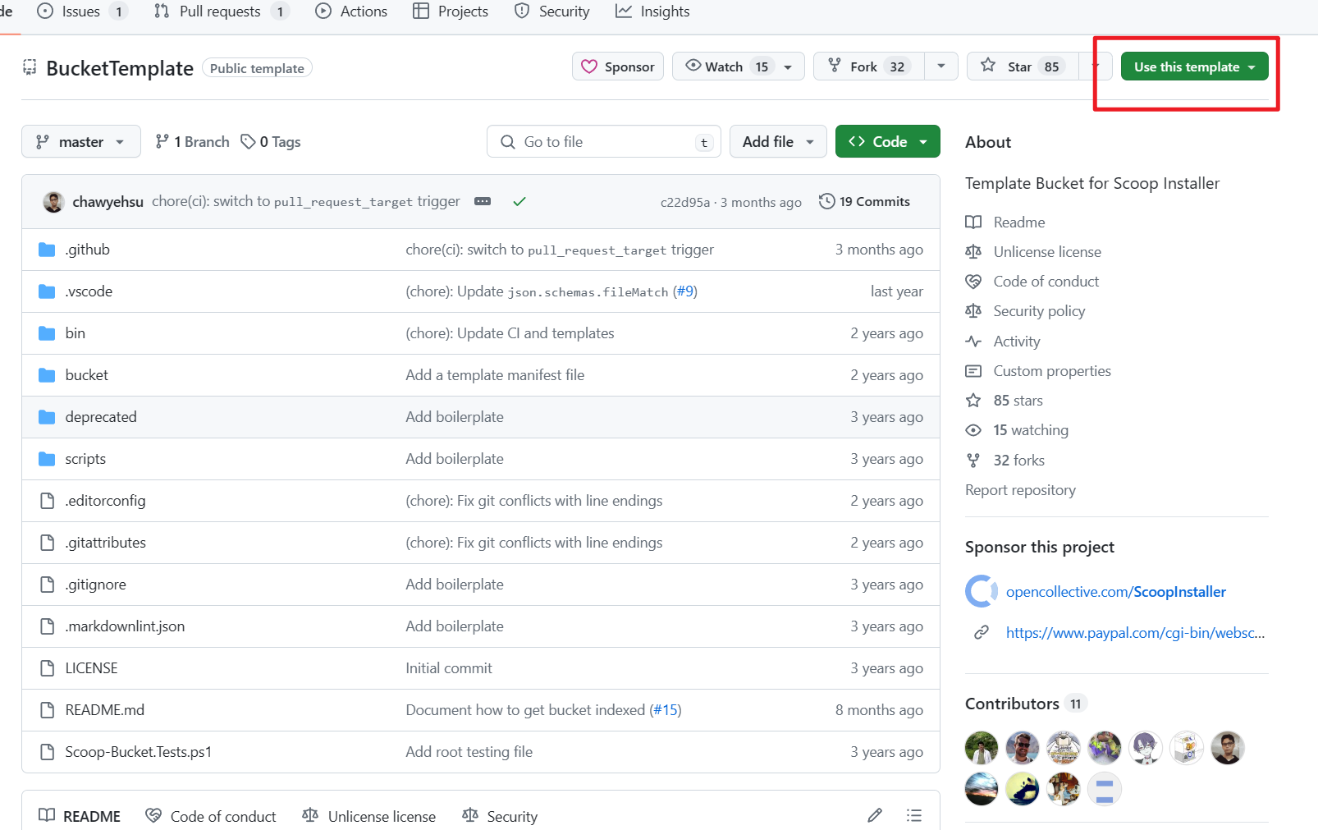This screenshot has width=1318, height=830.
Task: Open the Insights tab
Action: (x=653, y=11)
